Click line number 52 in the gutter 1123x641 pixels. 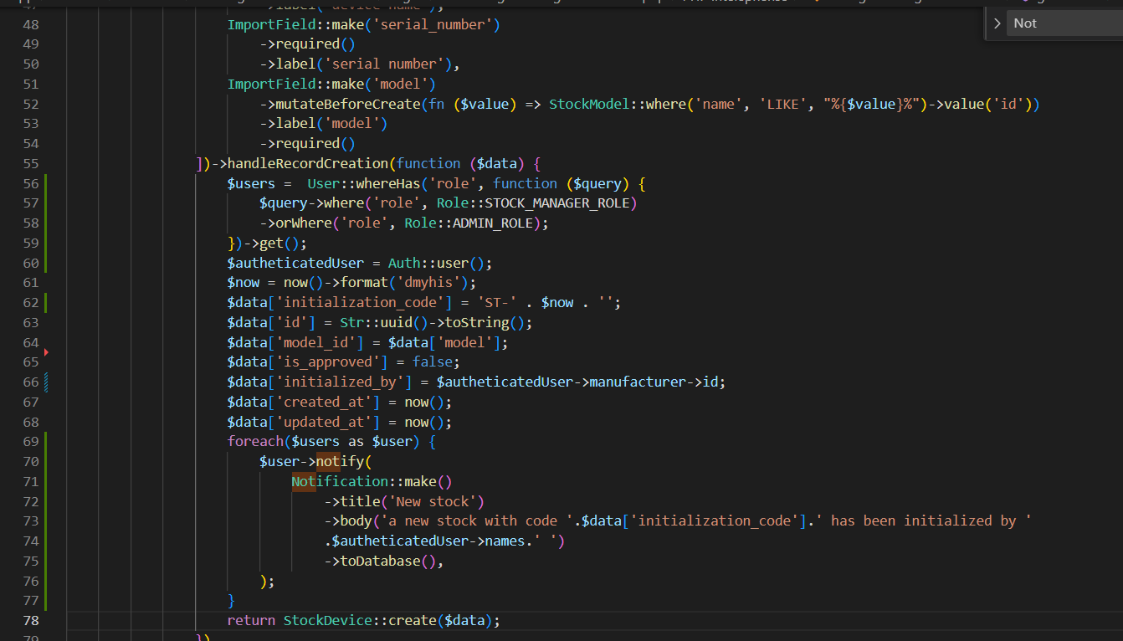click(30, 104)
